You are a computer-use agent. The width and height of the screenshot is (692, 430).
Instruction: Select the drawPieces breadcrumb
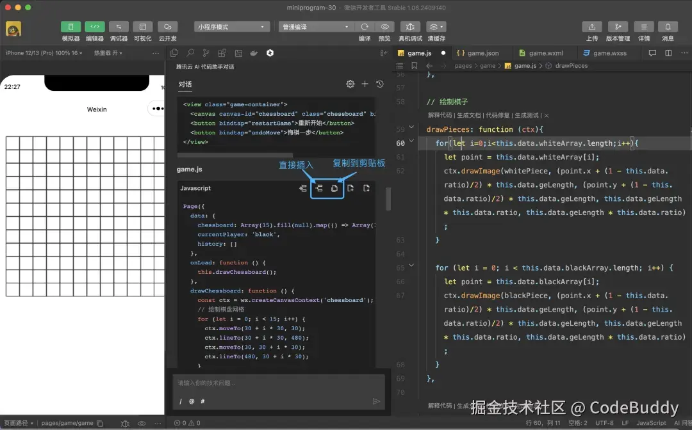coord(571,66)
